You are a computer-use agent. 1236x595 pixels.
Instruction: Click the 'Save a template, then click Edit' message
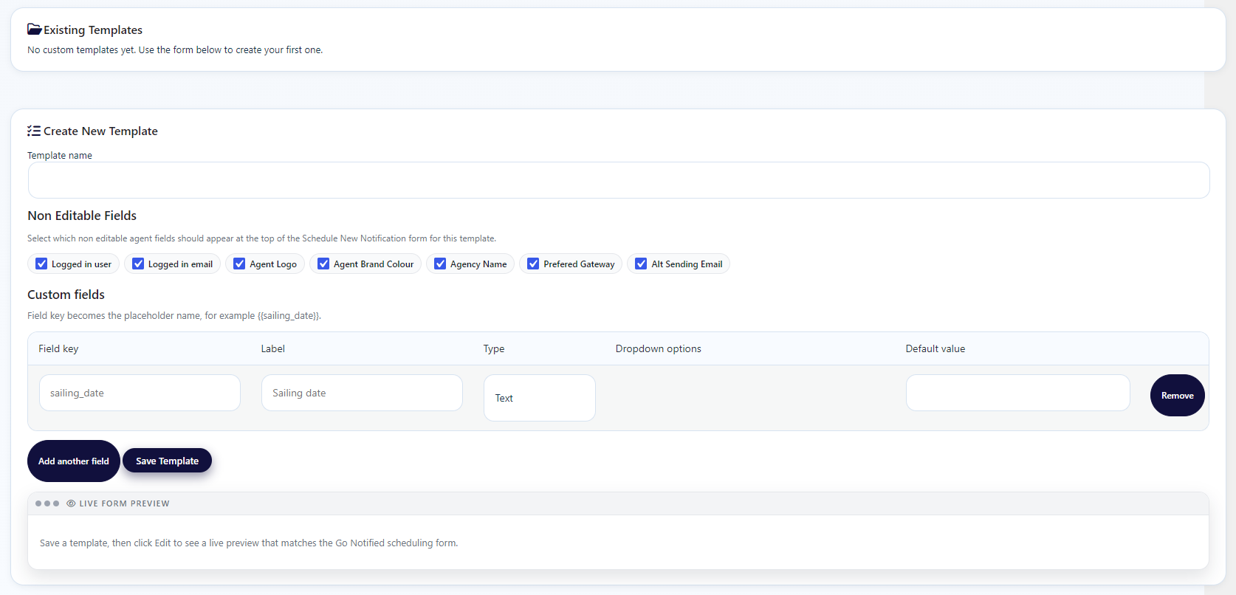pos(249,543)
